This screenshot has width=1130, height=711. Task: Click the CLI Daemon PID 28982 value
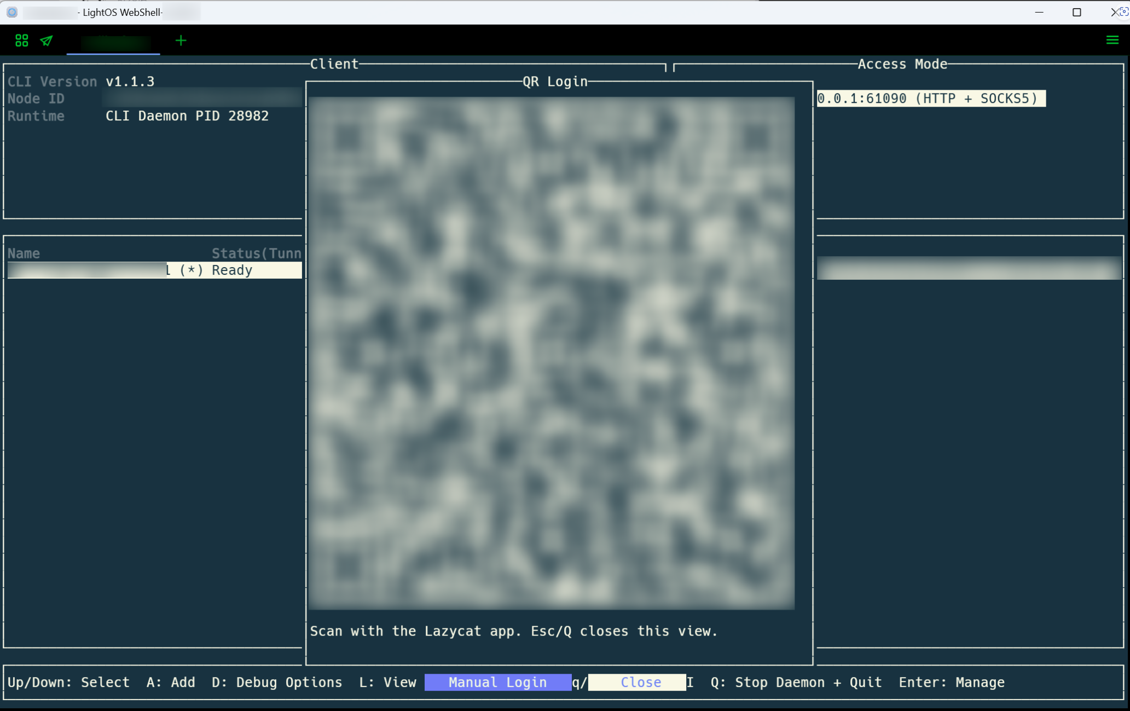(x=187, y=116)
